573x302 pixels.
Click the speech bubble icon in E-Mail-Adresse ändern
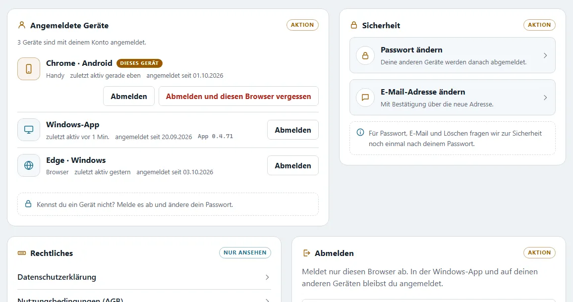tap(365, 98)
